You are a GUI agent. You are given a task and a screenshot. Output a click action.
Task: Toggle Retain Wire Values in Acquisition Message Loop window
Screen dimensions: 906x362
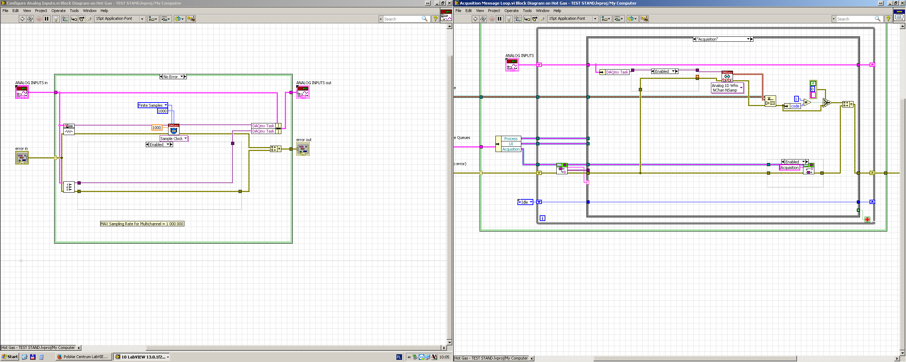pyautogui.click(x=518, y=19)
